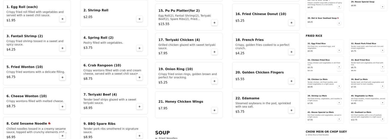Viewport: 389px width, 139px height.
Task: Add Egg Roll to the order
Action: (x=63, y=19)
